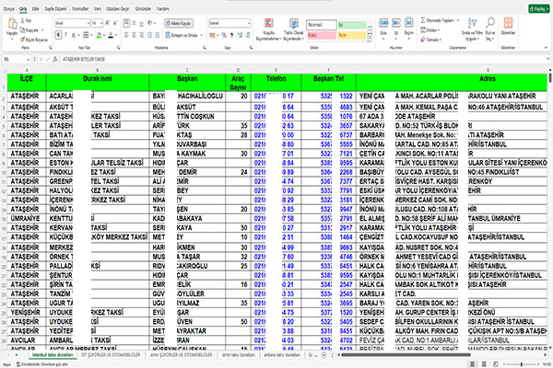Click the Kes cut icon

click(23, 21)
